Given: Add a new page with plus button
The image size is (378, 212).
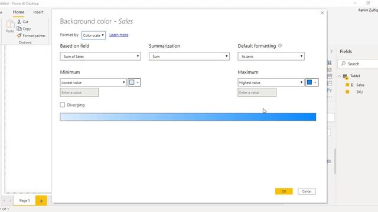Looking at the screenshot, I should (x=41, y=201).
